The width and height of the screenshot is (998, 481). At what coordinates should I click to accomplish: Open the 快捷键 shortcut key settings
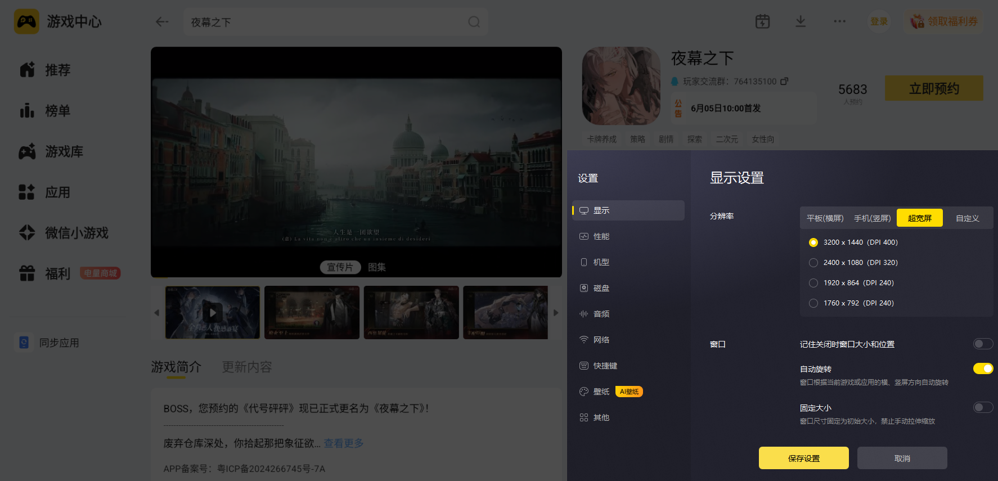tap(628, 366)
